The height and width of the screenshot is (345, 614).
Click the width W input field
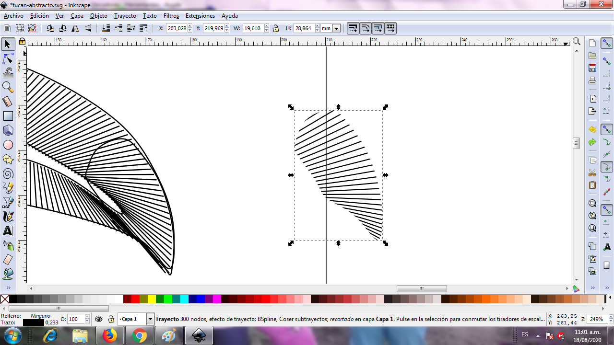coord(253,28)
